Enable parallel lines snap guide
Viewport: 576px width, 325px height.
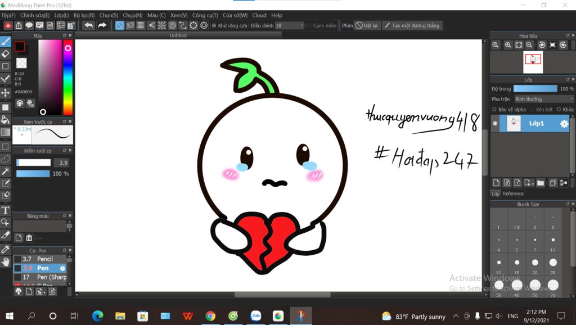pos(130,25)
